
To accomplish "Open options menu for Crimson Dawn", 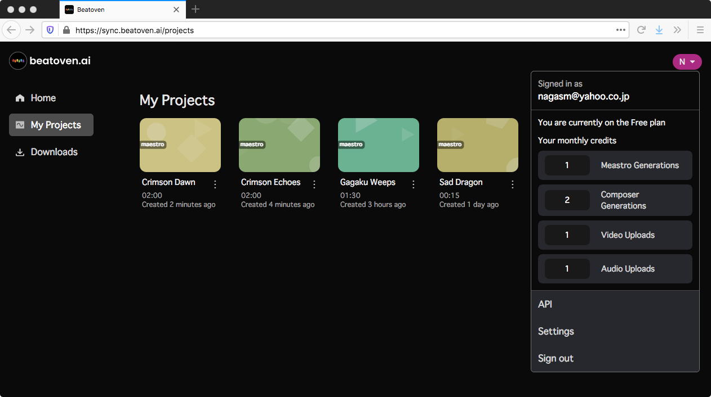I will click(x=215, y=184).
